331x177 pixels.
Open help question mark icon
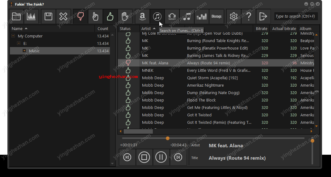[x=249, y=16]
